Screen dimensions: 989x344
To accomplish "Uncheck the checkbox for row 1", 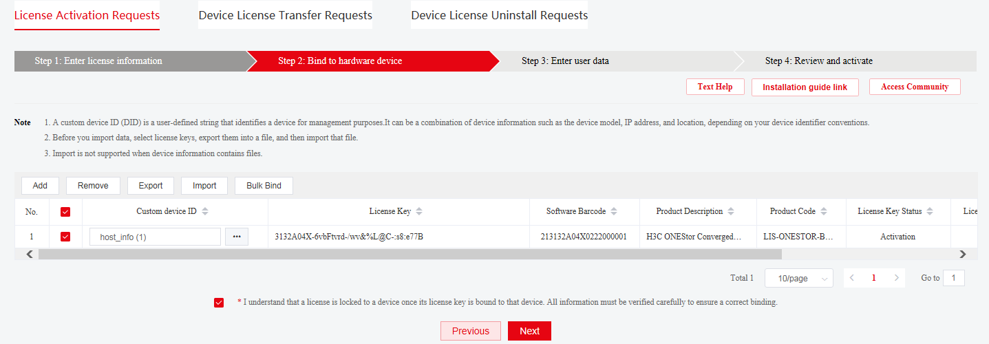I will tap(65, 237).
